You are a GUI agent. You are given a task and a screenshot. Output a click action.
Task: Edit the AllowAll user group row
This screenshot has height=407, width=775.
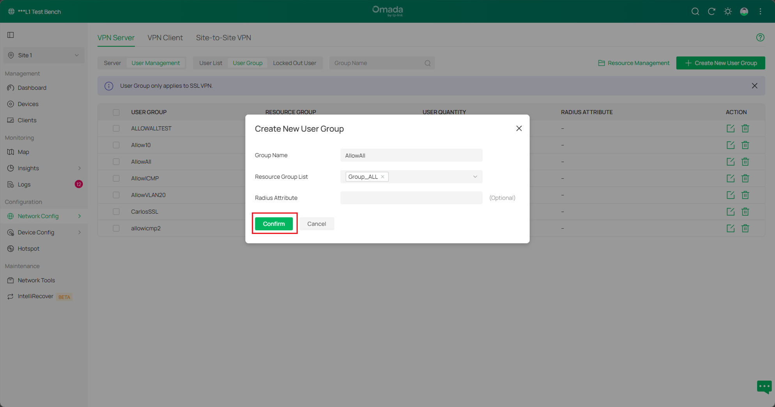tap(731, 162)
